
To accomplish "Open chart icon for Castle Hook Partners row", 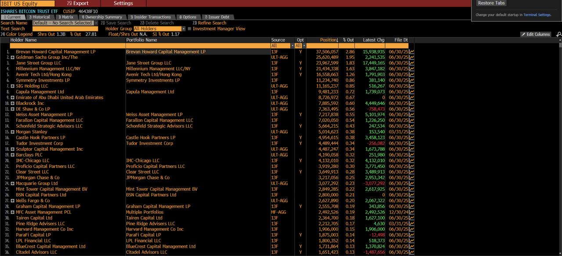I will [411, 137].
